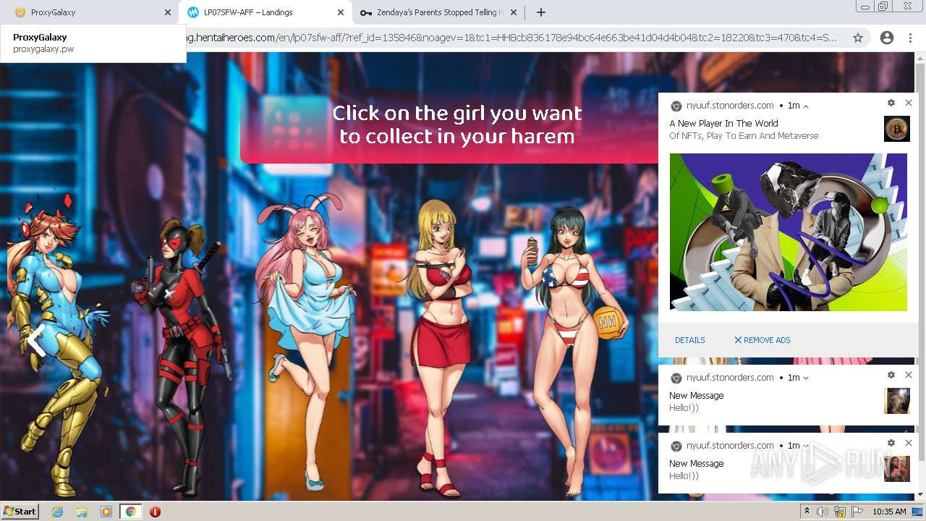Bookmark this page with the star icon
This screenshot has width=926, height=521.
(858, 38)
